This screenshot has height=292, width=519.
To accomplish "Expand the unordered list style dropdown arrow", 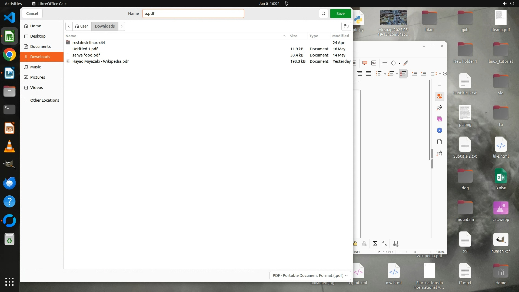I will point(385,74).
